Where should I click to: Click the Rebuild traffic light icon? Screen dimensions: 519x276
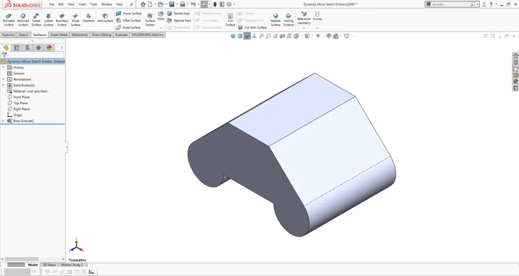215,4
